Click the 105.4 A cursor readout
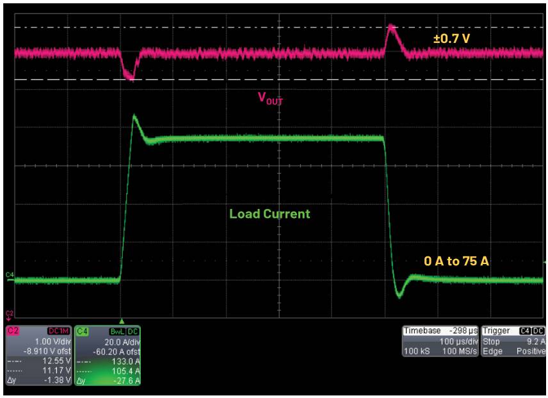This screenshot has width=548, height=398. pos(126,370)
